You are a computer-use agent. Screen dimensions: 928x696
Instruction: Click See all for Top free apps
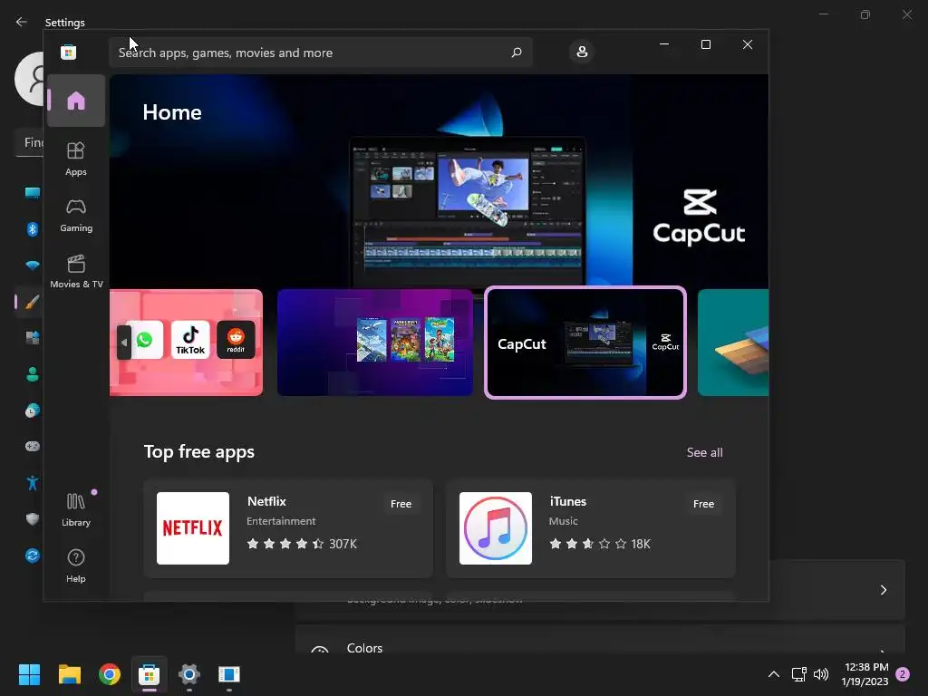(704, 452)
